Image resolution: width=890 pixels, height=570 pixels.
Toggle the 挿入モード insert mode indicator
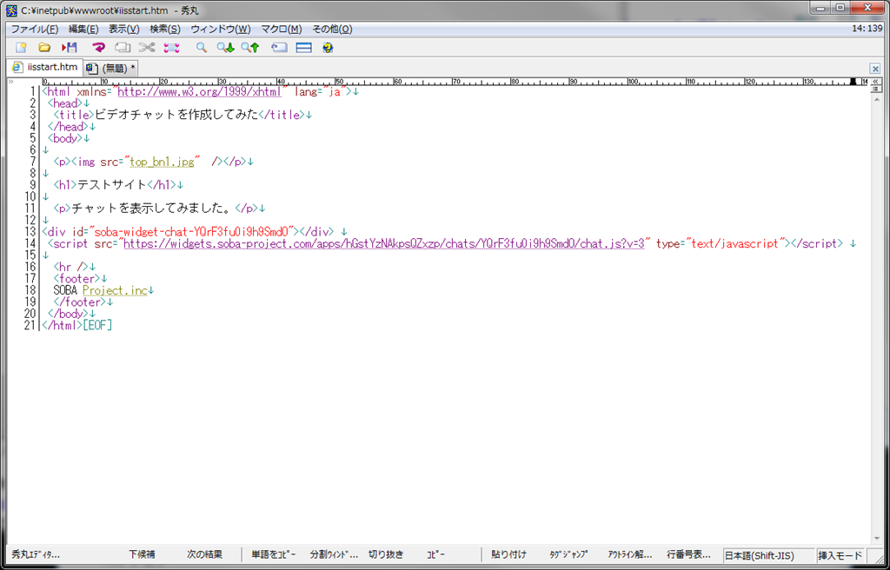coord(840,556)
